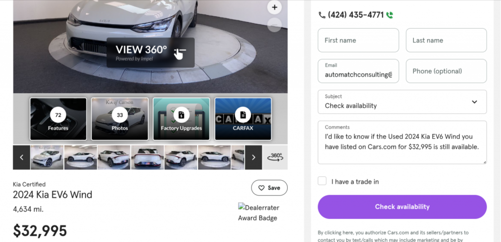The height and width of the screenshot is (242, 501).
Task: Click the Dealerrater Award Badge image
Action: coord(259,213)
